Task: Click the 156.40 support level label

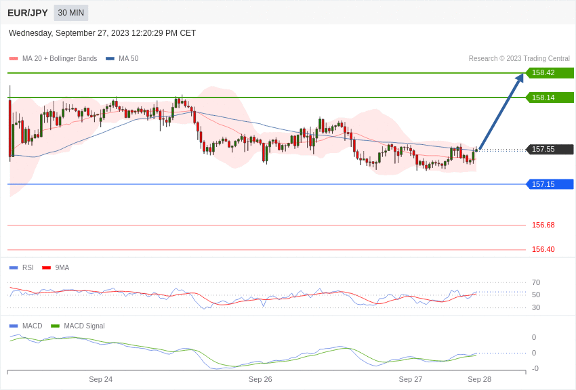Action: point(543,249)
